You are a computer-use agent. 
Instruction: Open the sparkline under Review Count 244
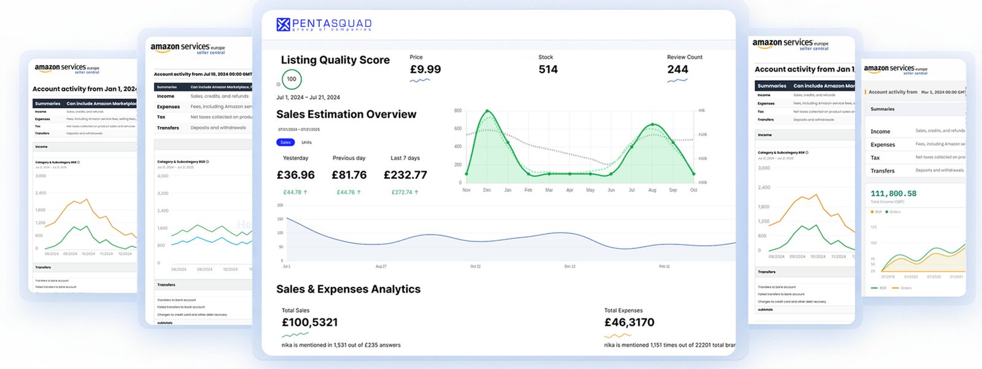pos(677,80)
